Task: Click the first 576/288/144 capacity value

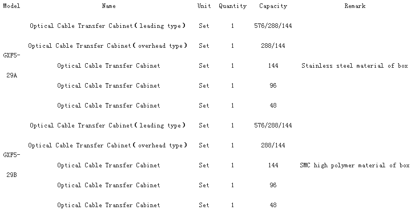Action: click(x=273, y=26)
